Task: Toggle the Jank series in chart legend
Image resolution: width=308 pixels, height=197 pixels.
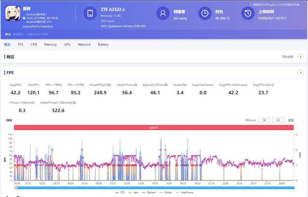Action: point(133,192)
